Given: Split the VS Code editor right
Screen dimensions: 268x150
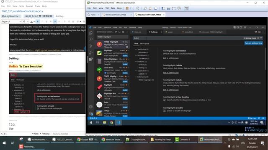Looking at the screenshot, I should point(259,32).
